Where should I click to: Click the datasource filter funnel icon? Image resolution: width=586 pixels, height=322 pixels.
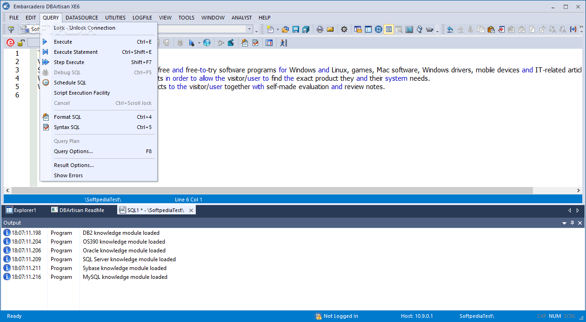pos(11,29)
